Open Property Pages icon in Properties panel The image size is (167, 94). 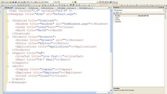click(x=121, y=13)
